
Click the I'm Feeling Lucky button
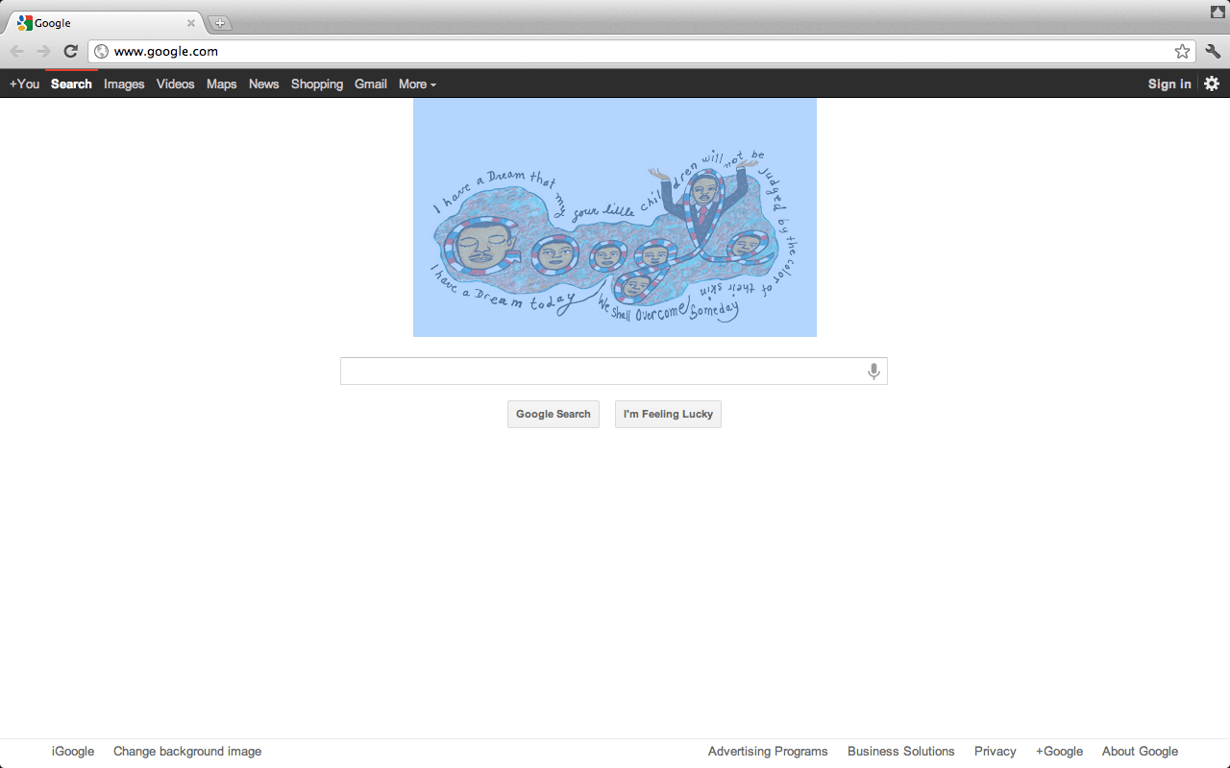click(x=668, y=415)
